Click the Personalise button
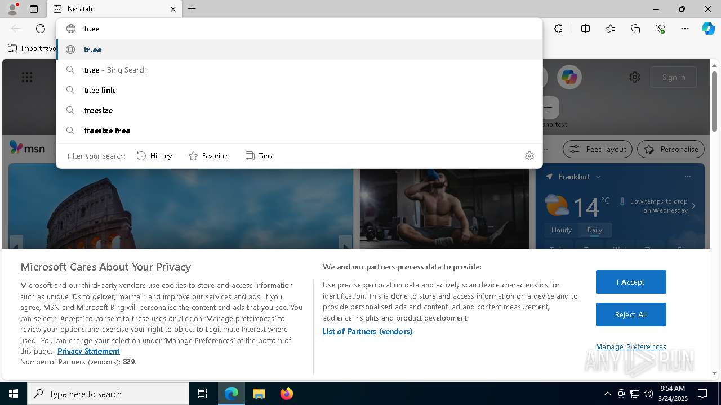Screen dimensions: 721x405 pyautogui.click(x=671, y=149)
